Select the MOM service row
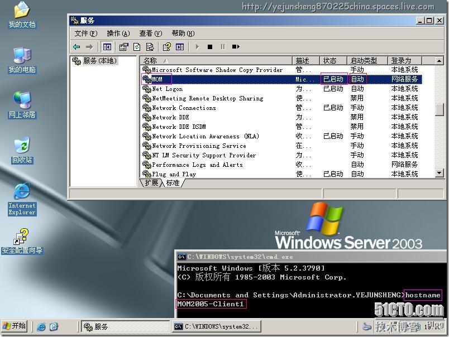This screenshot has width=449, height=337. click(x=281, y=79)
